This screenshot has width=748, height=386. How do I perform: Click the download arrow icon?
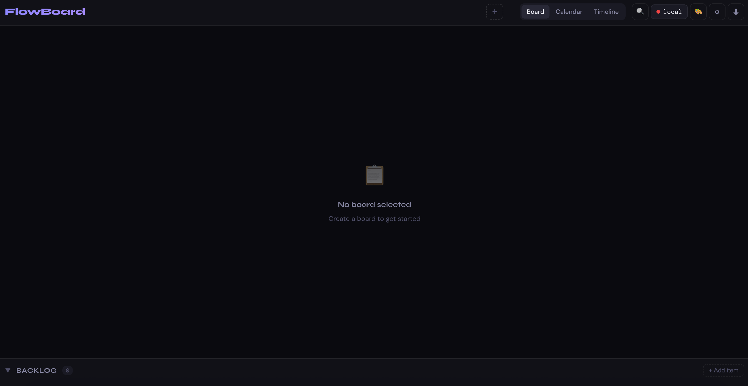[735, 12]
